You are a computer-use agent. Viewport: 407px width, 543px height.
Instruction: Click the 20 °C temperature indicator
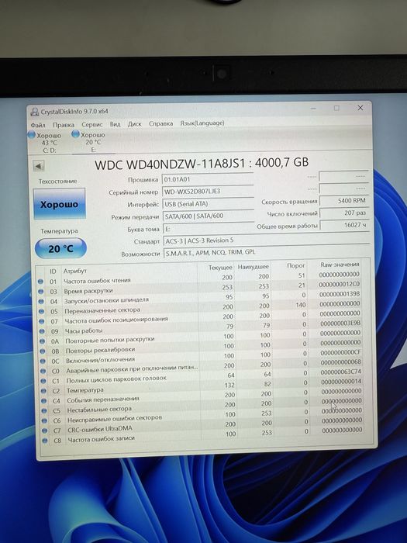(x=60, y=248)
